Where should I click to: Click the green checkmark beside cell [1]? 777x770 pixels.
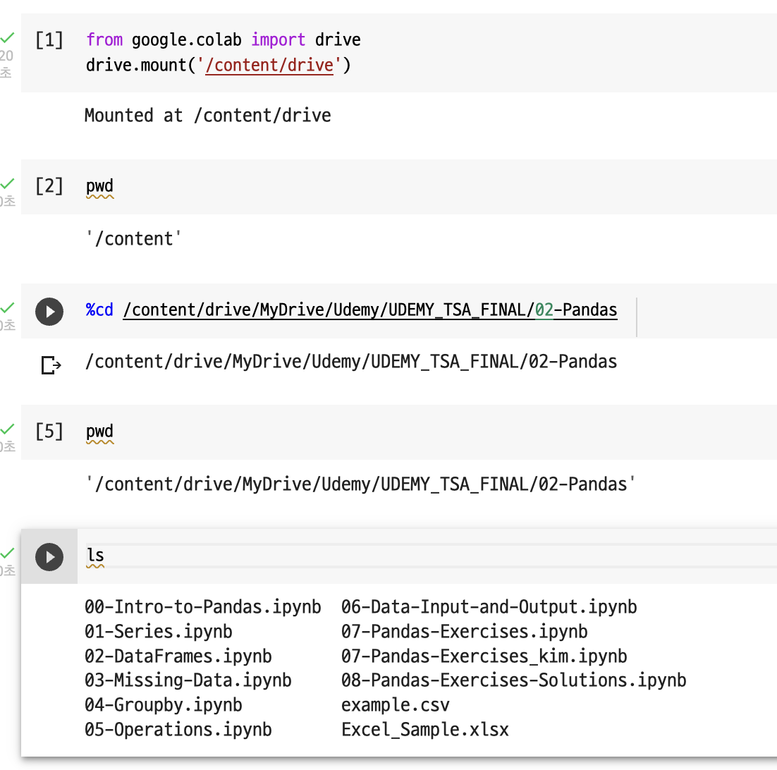coord(7,37)
